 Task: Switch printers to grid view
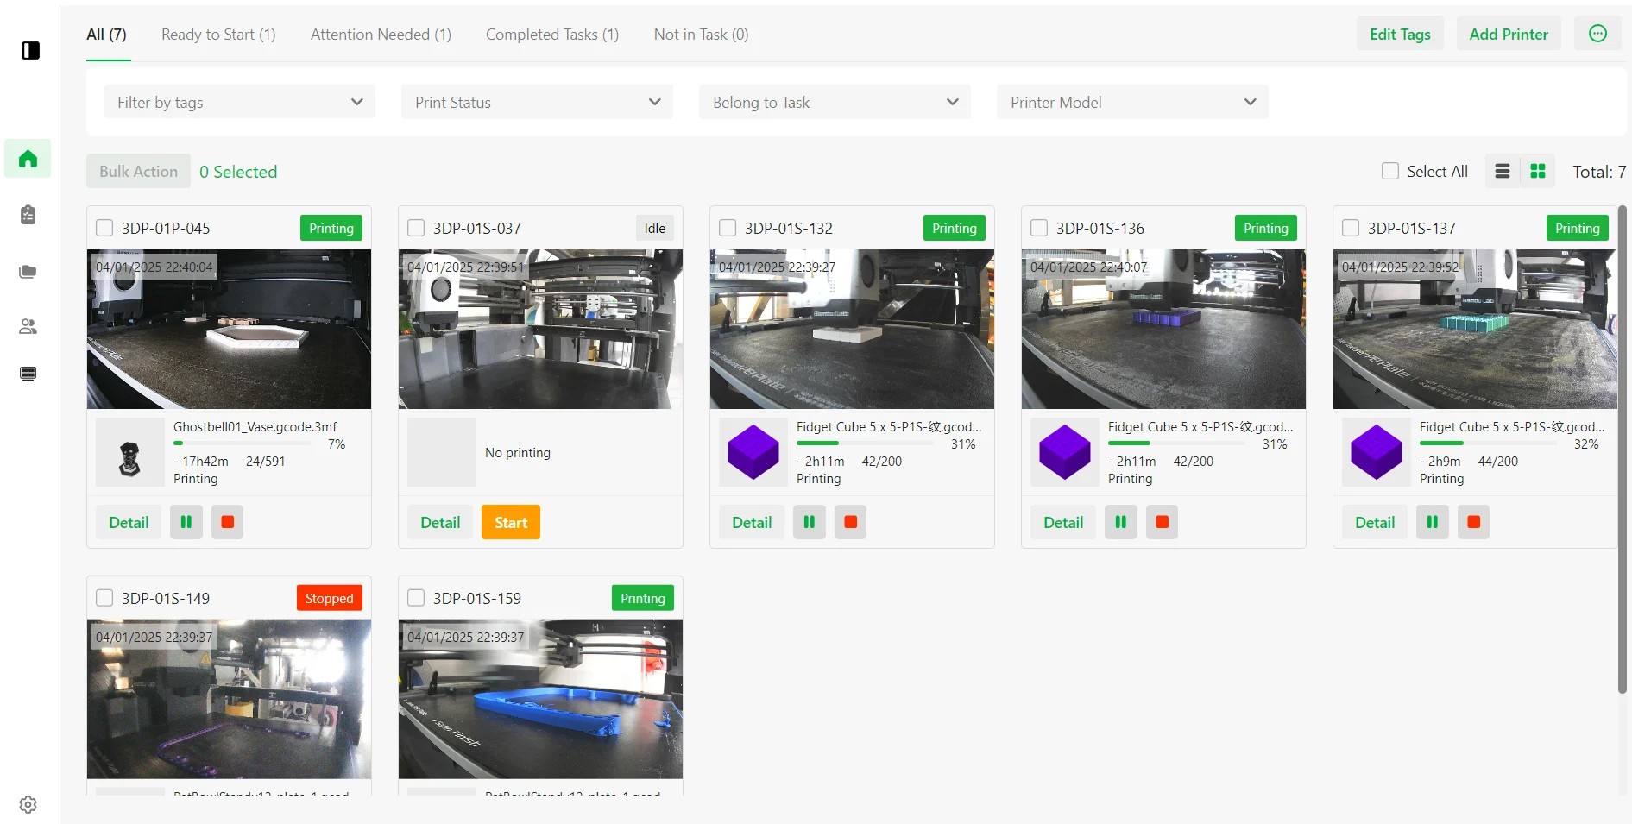1537,171
